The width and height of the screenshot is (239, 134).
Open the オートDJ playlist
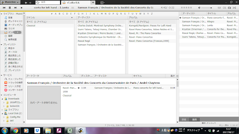point(11,52)
